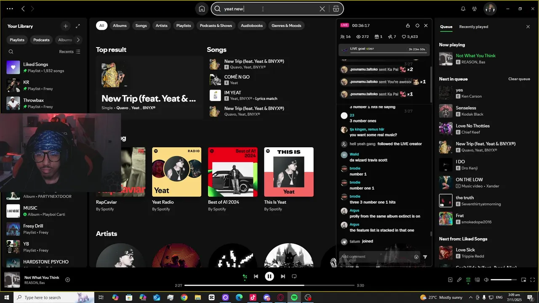Navigate forward with the right arrow
Screen dimensions: 539x303
[x=32, y=8]
